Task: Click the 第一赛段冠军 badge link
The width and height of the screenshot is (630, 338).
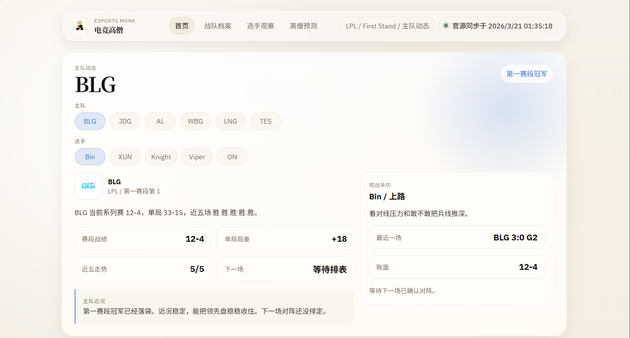Action: point(526,73)
